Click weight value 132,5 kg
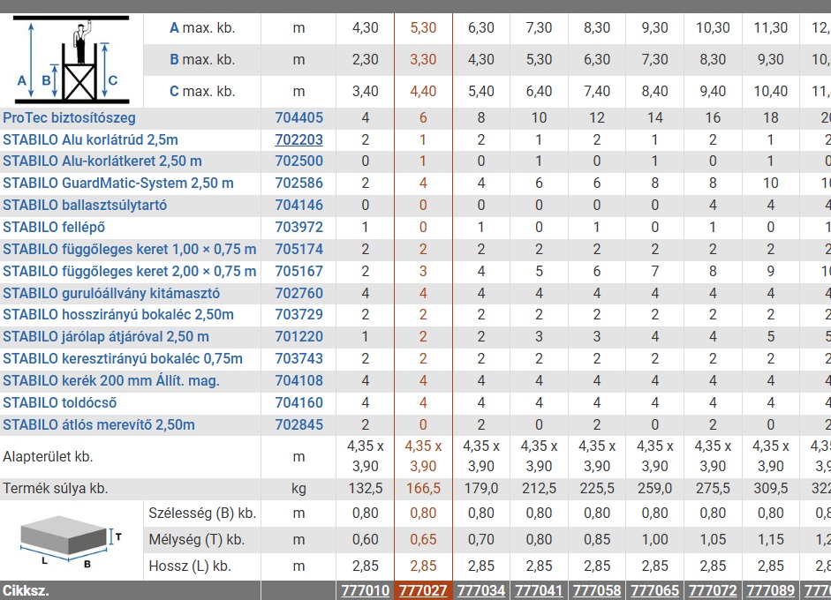 [365, 488]
